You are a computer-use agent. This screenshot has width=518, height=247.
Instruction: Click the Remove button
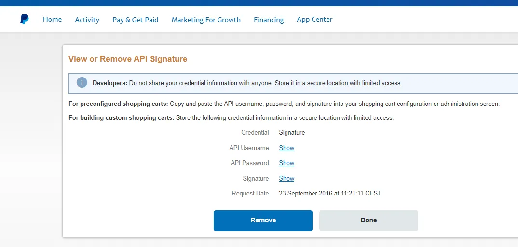(x=263, y=221)
